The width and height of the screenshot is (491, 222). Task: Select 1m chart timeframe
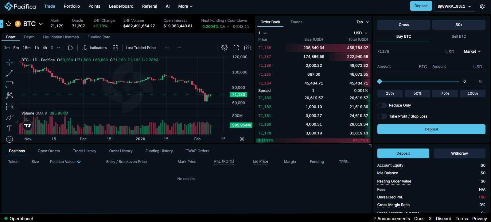pos(7,48)
